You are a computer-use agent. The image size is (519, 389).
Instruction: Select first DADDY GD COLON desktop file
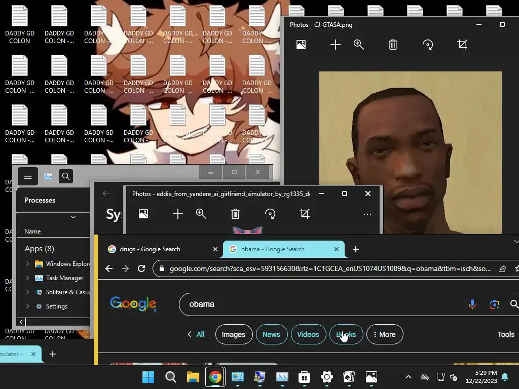pos(20,25)
